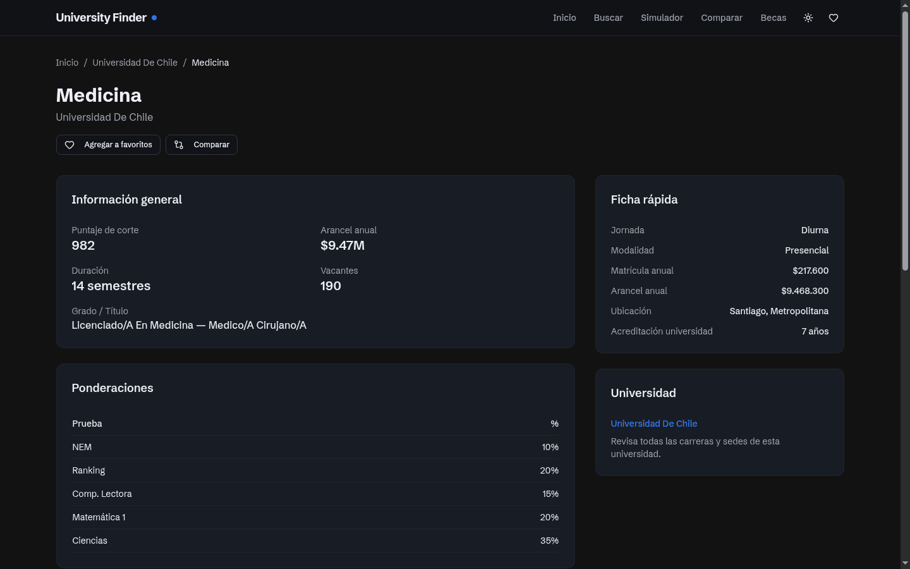Viewport: 910px width, 569px height.
Task: Click the Inicio breadcrumb link
Action: [x=67, y=63]
